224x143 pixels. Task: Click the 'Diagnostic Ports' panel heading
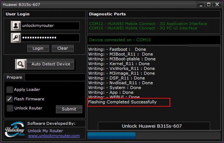click(107, 14)
